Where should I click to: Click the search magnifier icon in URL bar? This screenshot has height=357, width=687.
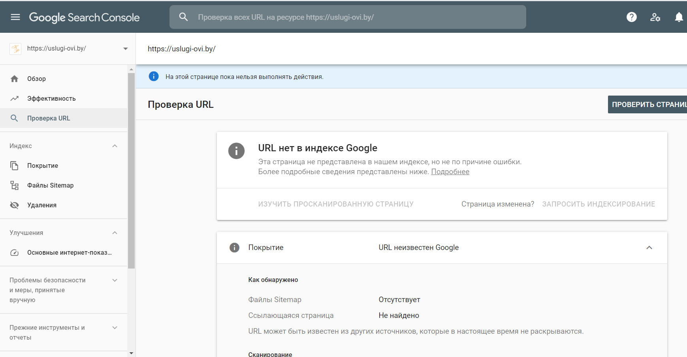pos(183,17)
